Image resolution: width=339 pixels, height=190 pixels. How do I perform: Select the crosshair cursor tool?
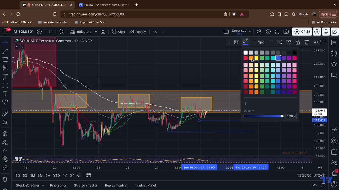pos(5,42)
